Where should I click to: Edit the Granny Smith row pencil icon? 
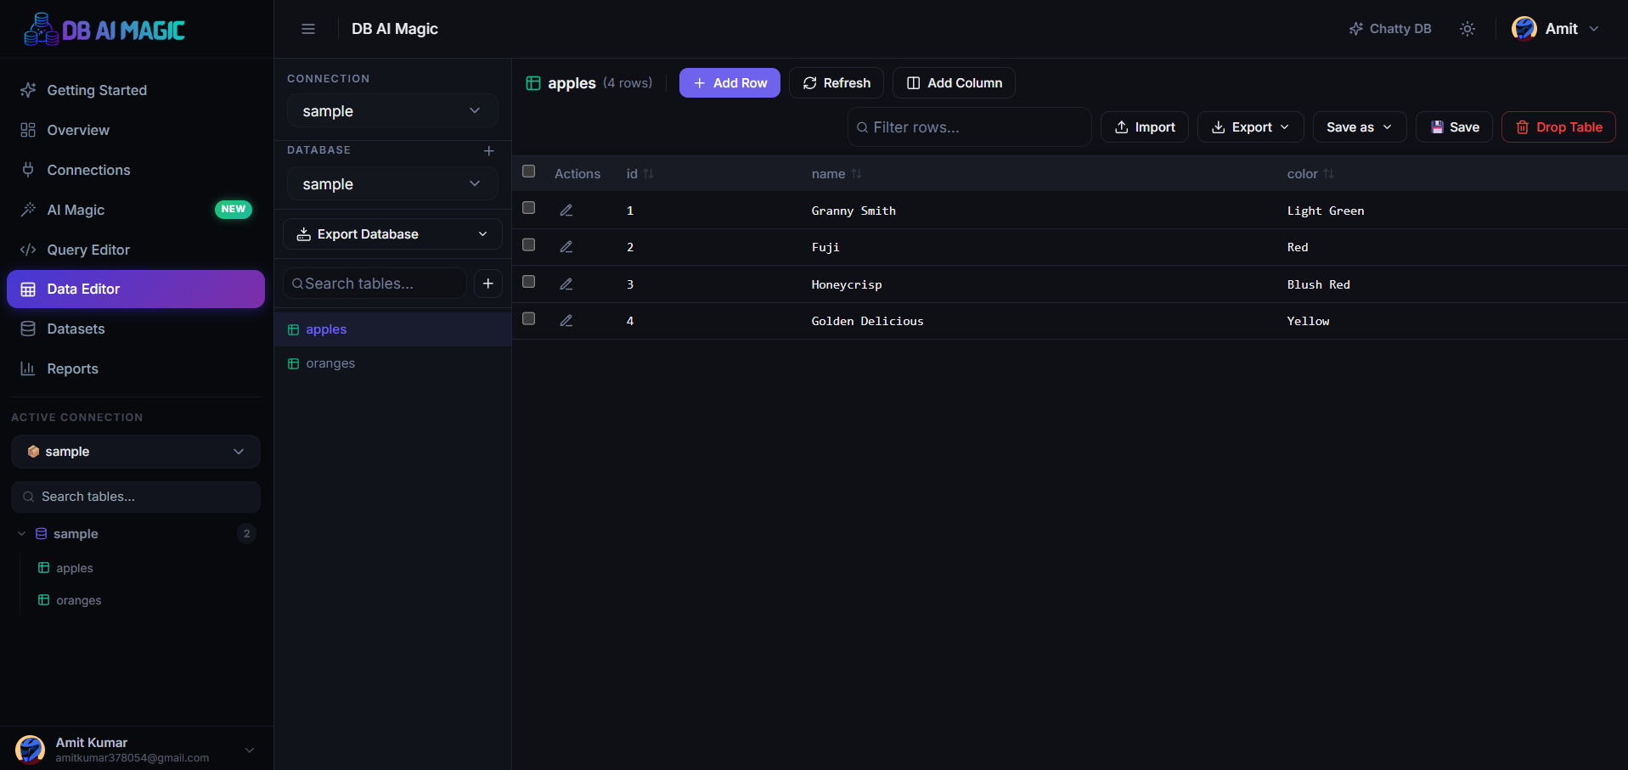566,211
